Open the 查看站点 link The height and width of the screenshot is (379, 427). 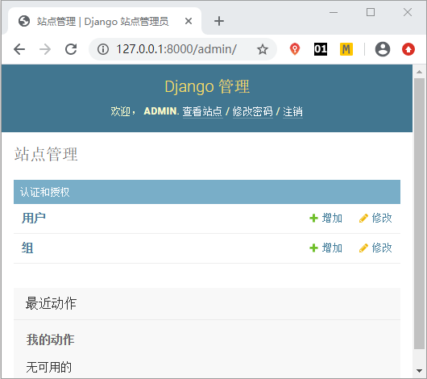click(x=202, y=111)
